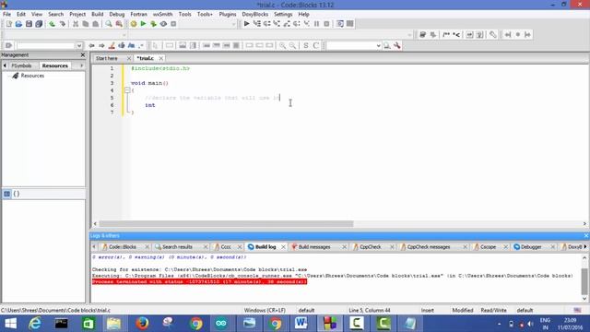Open the Plugins menu
Viewport: 590px width, 332px height.
point(228,14)
